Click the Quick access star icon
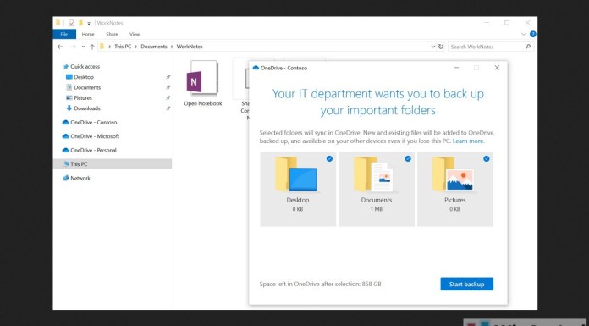The width and height of the screenshot is (589, 326). point(66,67)
